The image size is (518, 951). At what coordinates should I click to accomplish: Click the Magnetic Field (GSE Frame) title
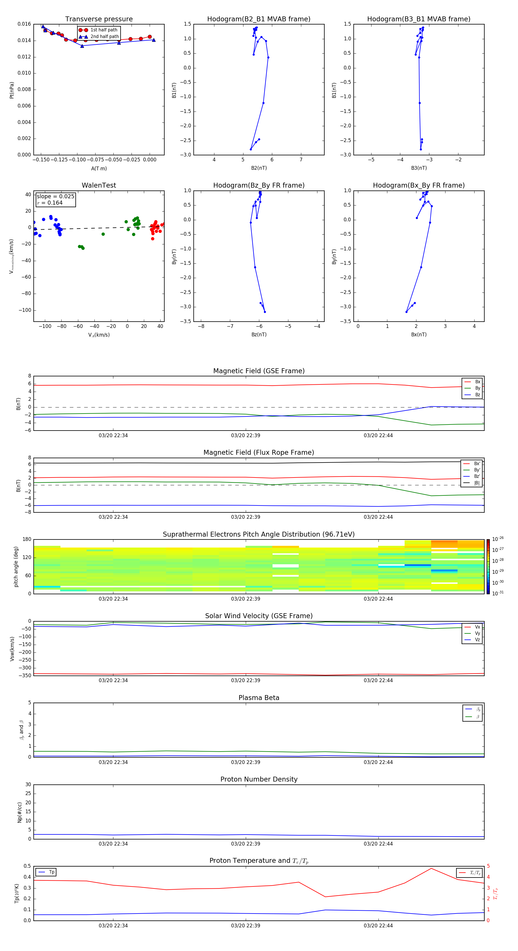259,371
